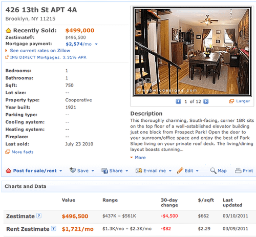
Task: Open the Mortgage payment dropdown arrow
Action: [x=96, y=44]
